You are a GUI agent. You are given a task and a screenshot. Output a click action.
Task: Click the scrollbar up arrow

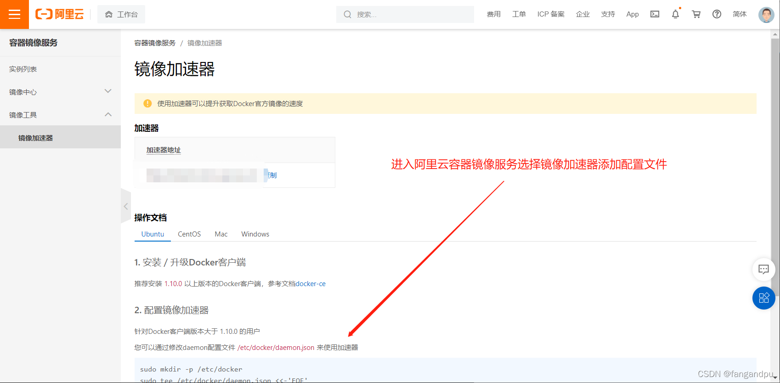click(x=775, y=34)
